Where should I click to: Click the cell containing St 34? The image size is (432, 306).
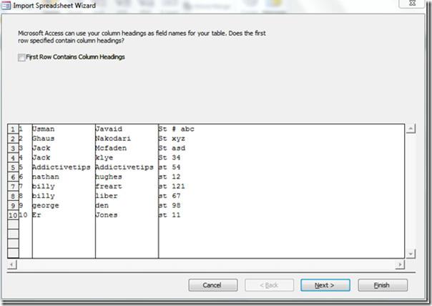pyautogui.click(x=281, y=157)
